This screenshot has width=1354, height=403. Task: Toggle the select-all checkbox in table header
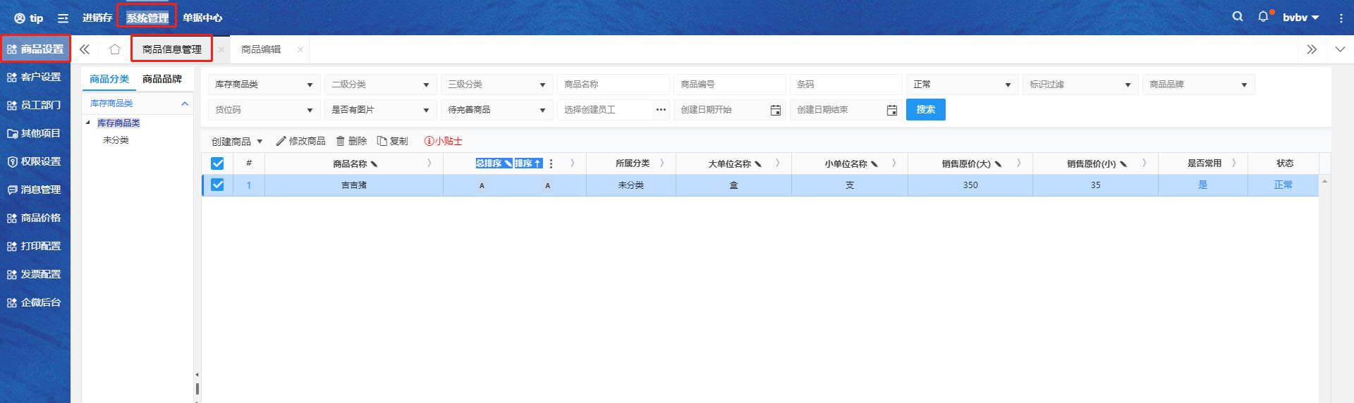tap(217, 163)
